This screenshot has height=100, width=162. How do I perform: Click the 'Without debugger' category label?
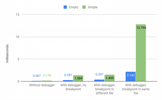(x=42, y=85)
